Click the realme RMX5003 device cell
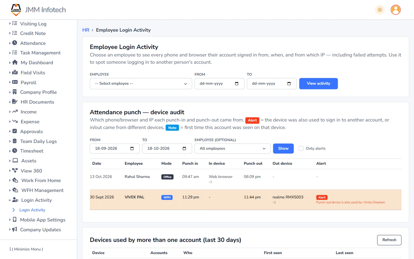 [x=288, y=197]
